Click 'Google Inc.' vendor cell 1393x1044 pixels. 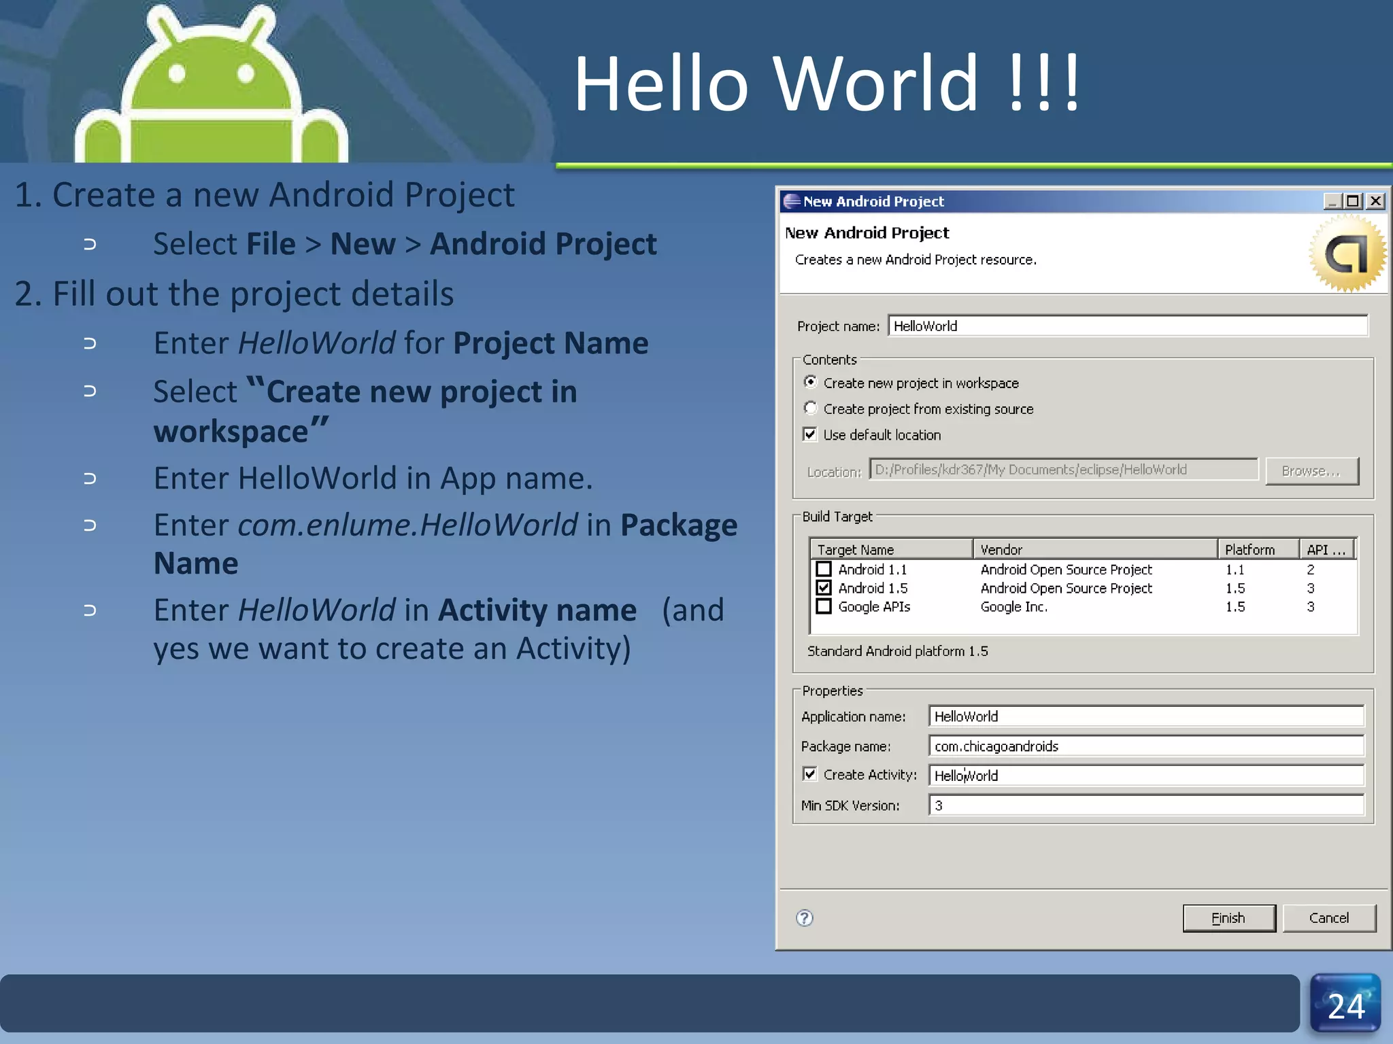1013,606
